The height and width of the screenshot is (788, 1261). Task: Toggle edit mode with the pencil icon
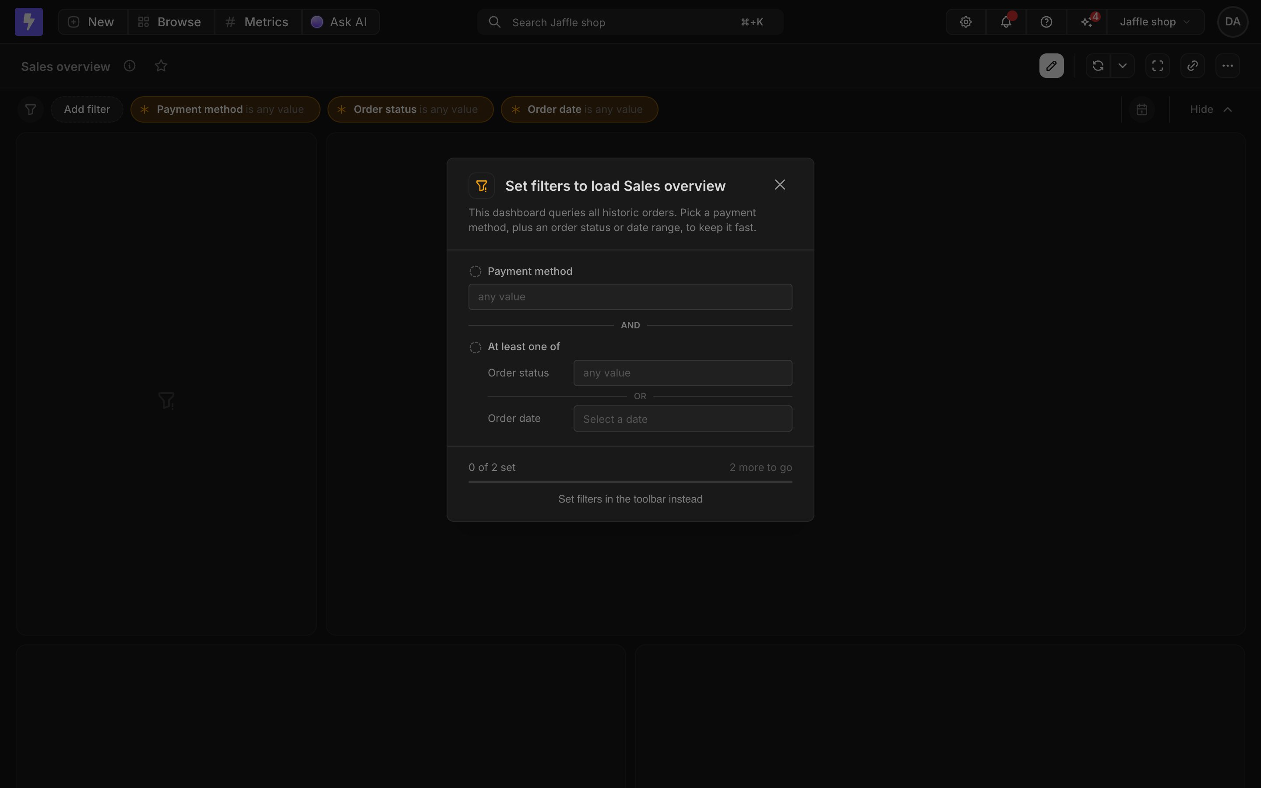click(x=1052, y=66)
